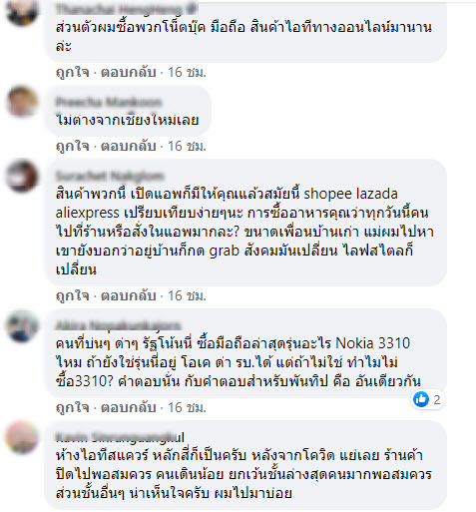Like the Nokia 3310 comment
Image resolution: width=476 pixels, height=512 pixels.
(x=73, y=407)
